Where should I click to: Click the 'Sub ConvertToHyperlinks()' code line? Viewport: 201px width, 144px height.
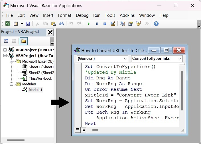[120, 67]
